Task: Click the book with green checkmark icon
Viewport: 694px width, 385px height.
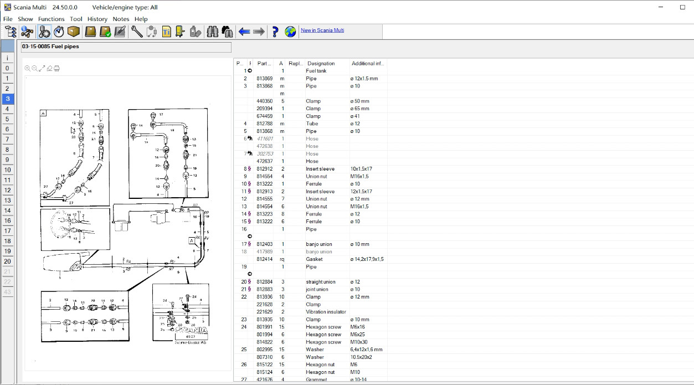Action: 105,32
